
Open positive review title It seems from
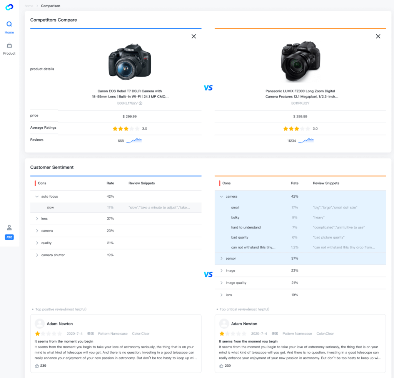pos(64,341)
